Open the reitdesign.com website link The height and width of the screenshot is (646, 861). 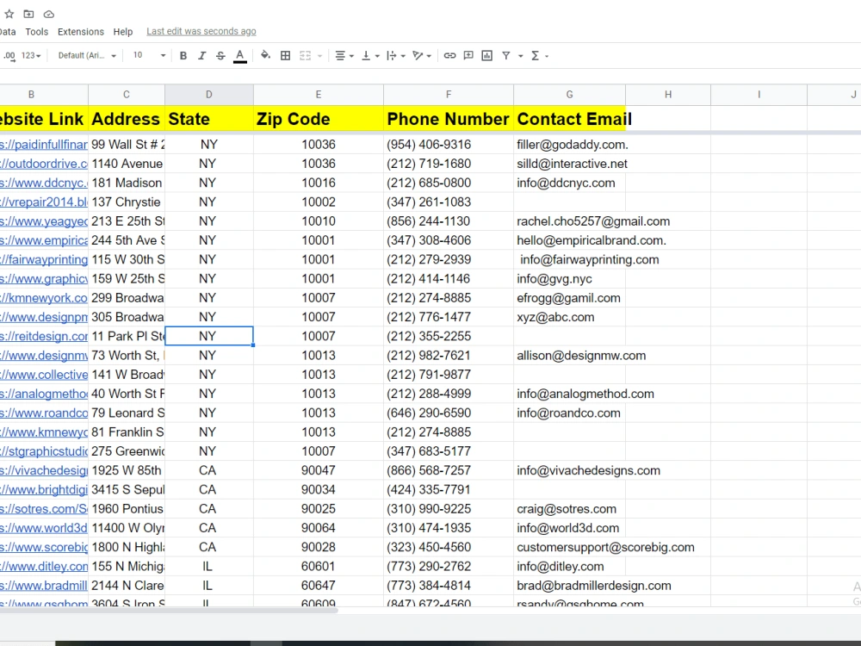[x=44, y=336]
